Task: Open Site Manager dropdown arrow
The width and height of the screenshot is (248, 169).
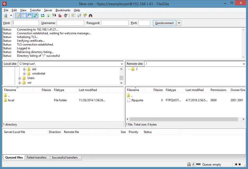Action: pos(11,15)
